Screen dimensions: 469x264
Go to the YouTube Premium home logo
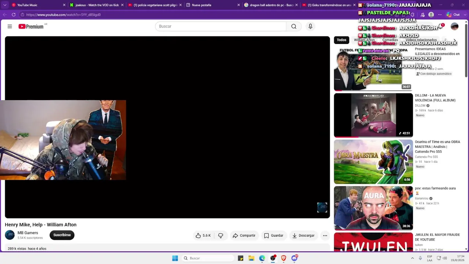[31, 26]
